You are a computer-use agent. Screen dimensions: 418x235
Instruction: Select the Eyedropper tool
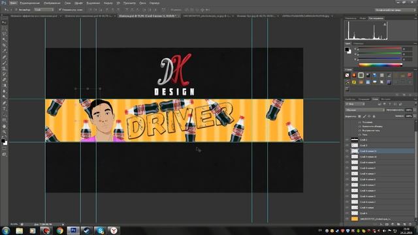pos(5,51)
